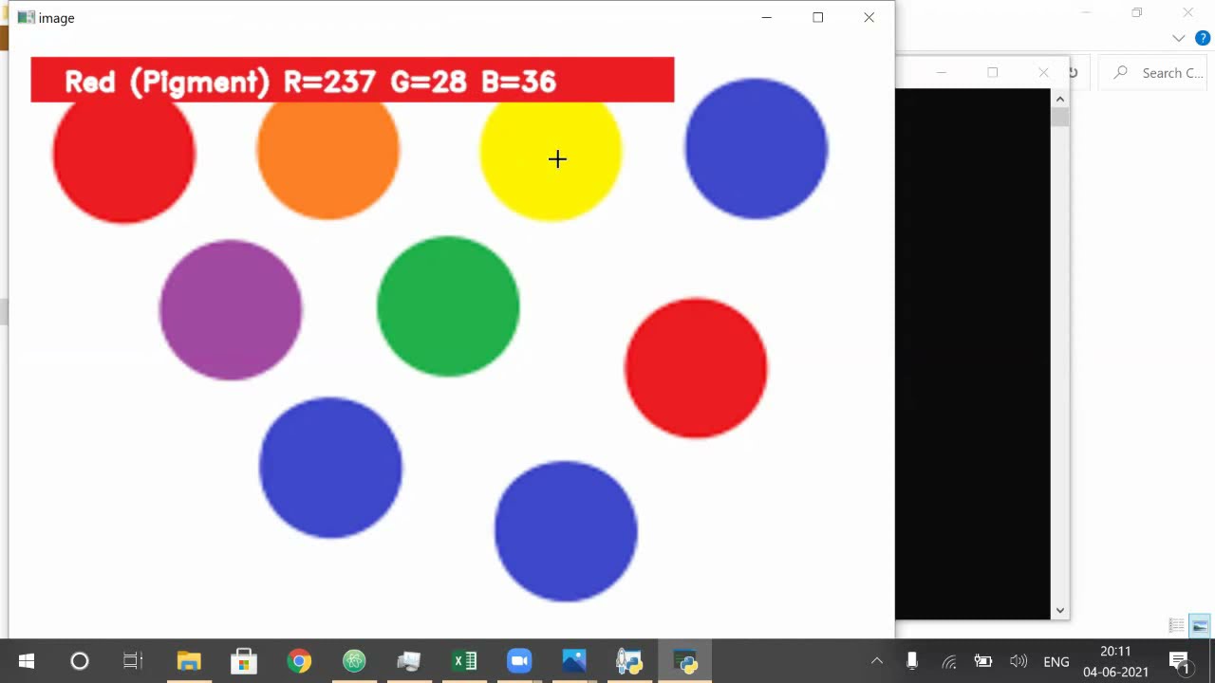Click the yellow circle under the crosshair cursor

pyautogui.click(x=551, y=161)
